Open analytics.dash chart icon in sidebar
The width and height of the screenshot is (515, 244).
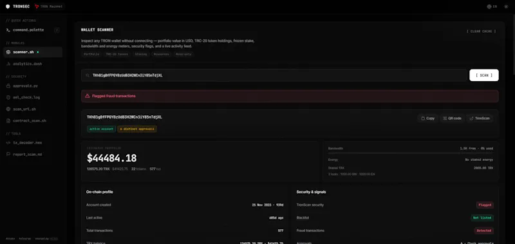tap(8, 64)
